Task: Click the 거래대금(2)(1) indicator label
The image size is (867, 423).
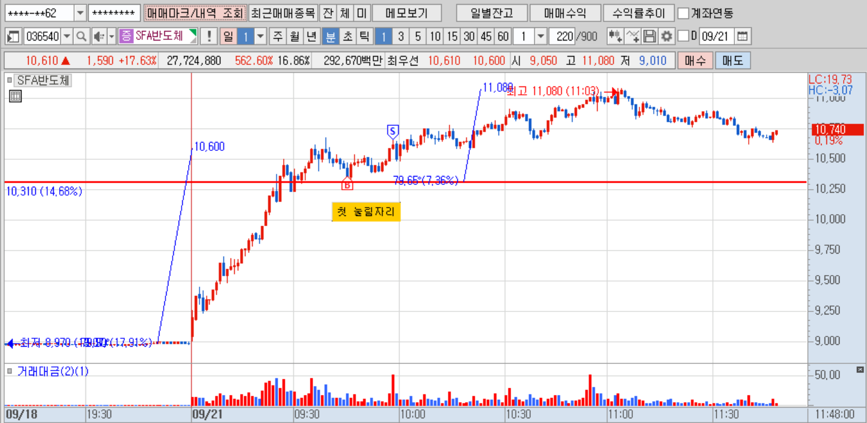Action: (53, 371)
